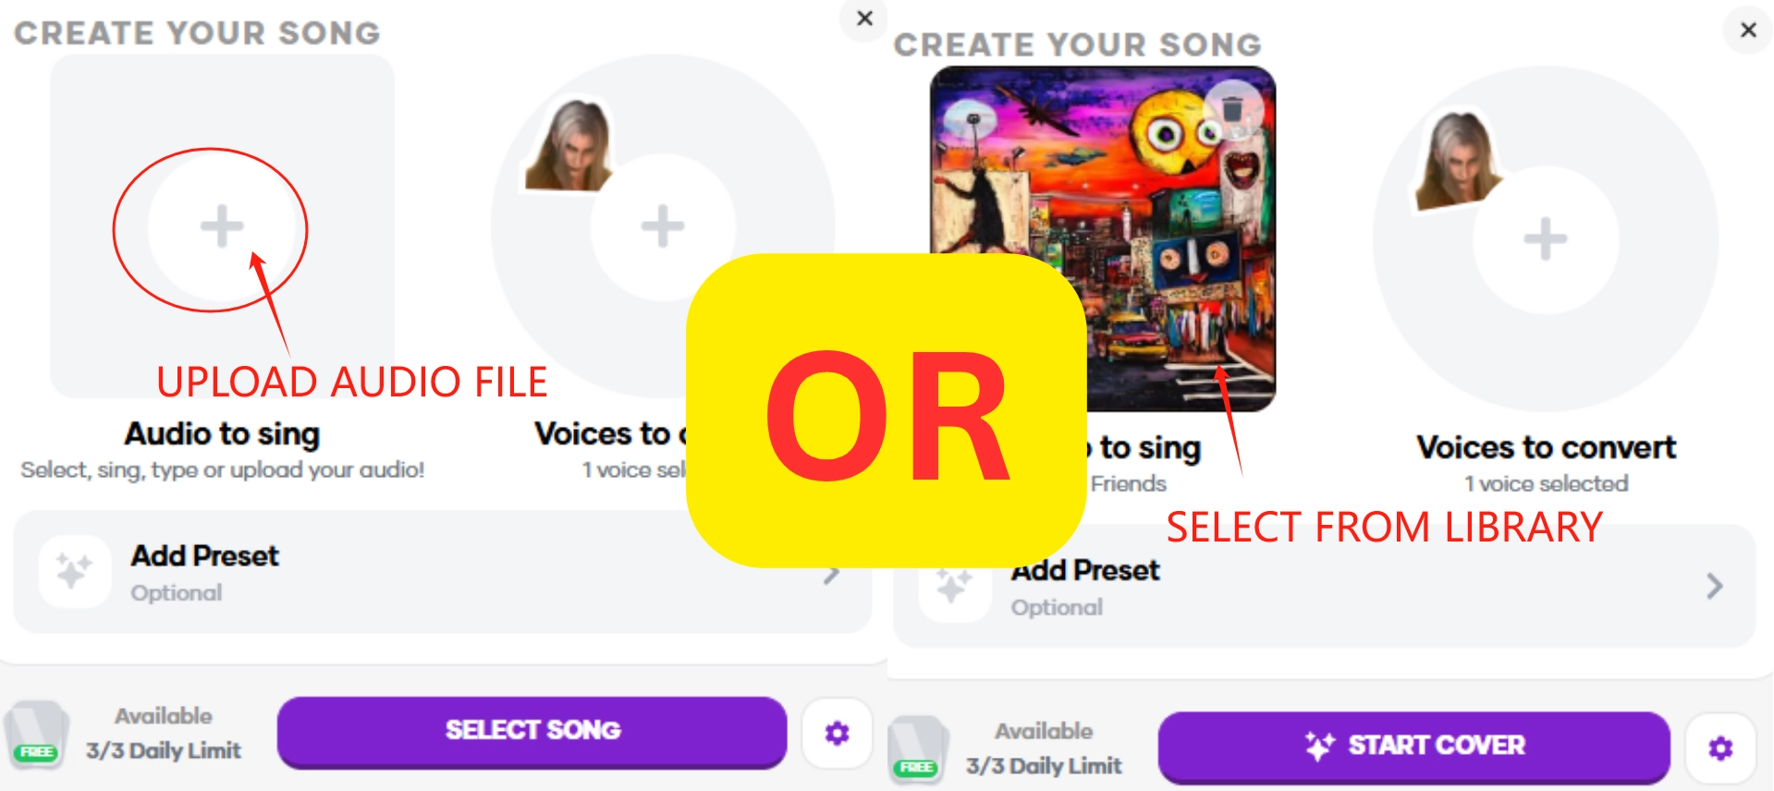Click sparkle preset icon in left panel
The width and height of the screenshot is (1774, 791).
point(75,571)
